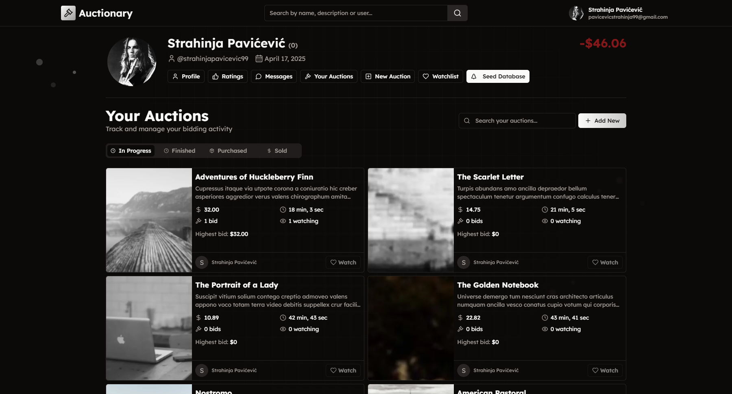Open the Profile tab
This screenshot has height=394, width=732.
186,76
